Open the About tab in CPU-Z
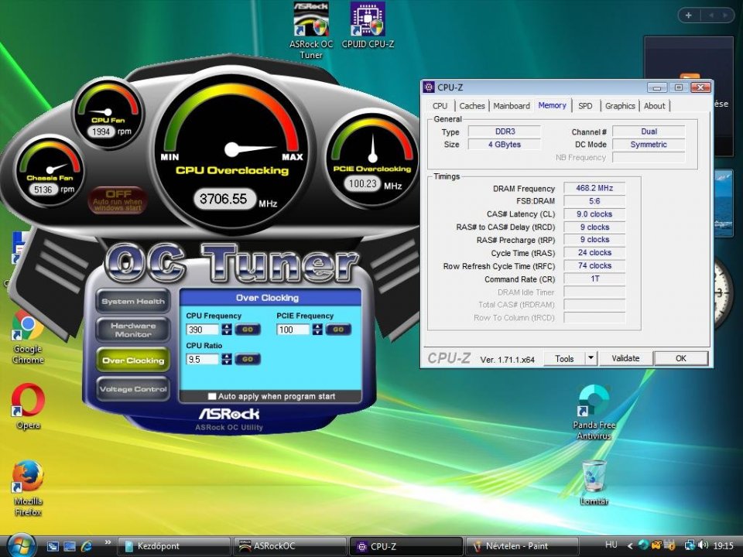The height and width of the screenshot is (557, 743). pos(655,106)
